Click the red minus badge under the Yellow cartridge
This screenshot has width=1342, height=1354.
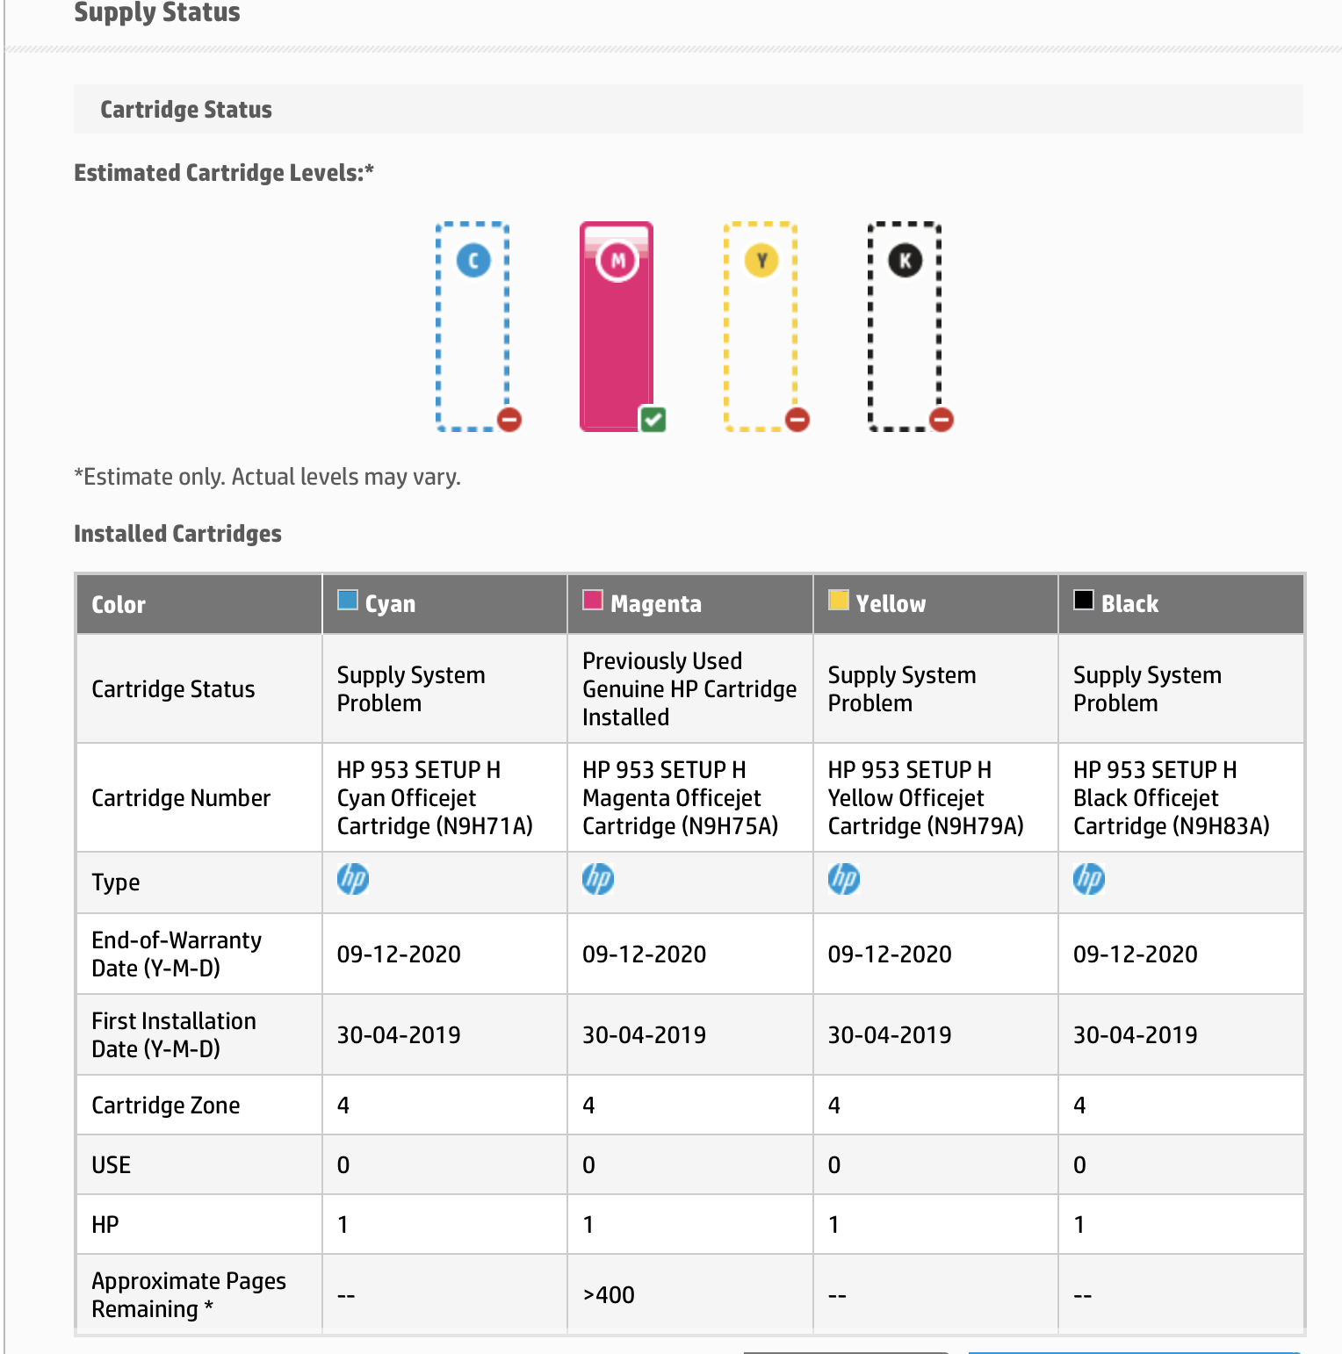(x=797, y=421)
